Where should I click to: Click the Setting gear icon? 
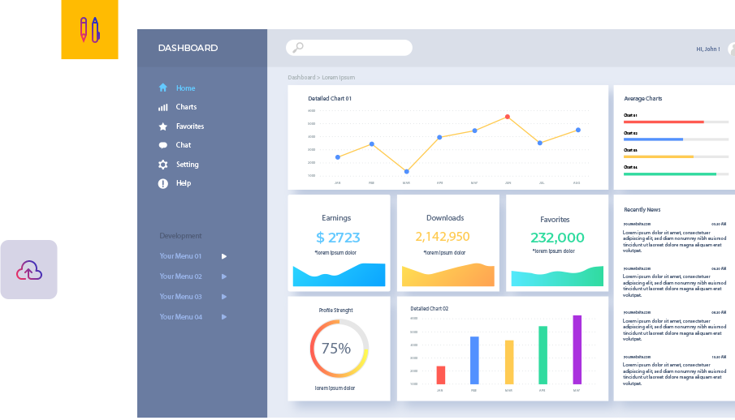pos(162,165)
